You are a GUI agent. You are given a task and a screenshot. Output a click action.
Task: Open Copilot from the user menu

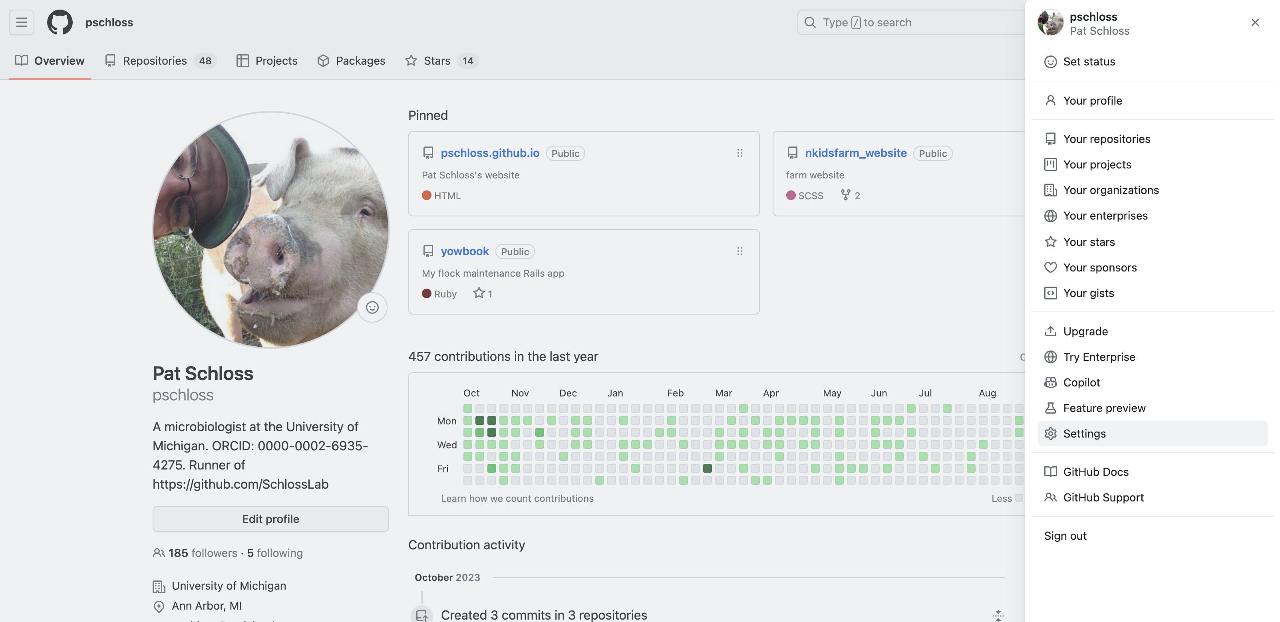point(1081,382)
